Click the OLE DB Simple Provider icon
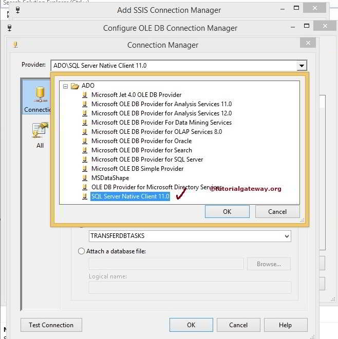The height and width of the screenshot is (339, 338). 85,169
